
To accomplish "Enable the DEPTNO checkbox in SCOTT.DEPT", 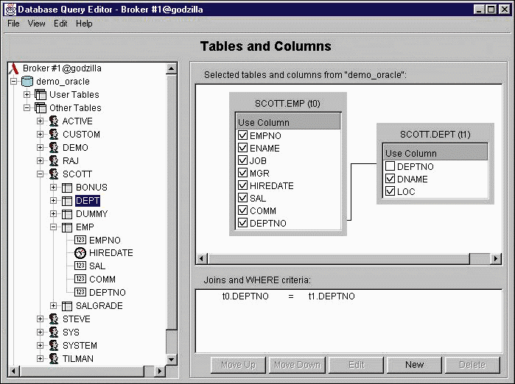I will coord(390,167).
